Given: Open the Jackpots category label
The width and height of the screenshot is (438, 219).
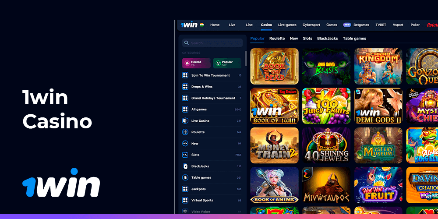Looking at the screenshot, I should click(x=198, y=189).
